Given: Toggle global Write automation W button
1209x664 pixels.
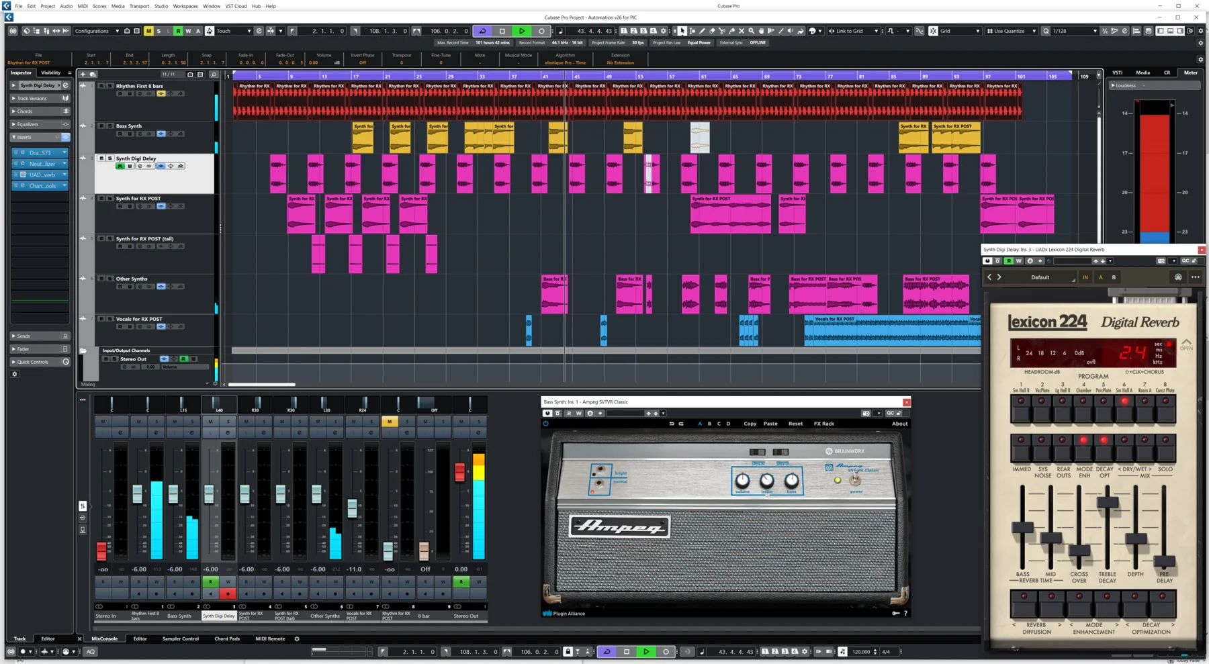Looking at the screenshot, I should click(x=188, y=31).
